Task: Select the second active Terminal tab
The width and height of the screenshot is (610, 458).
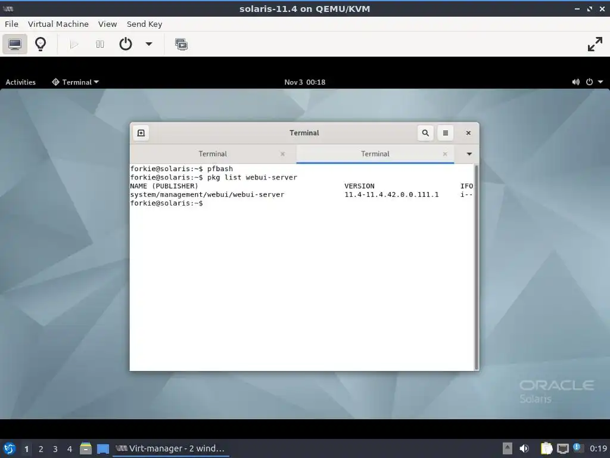Action: click(x=375, y=154)
